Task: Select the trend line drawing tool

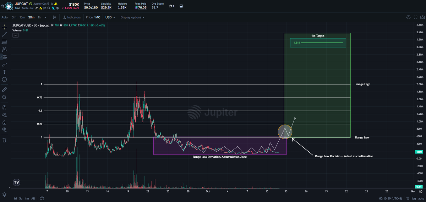Action: pyautogui.click(x=4, y=34)
